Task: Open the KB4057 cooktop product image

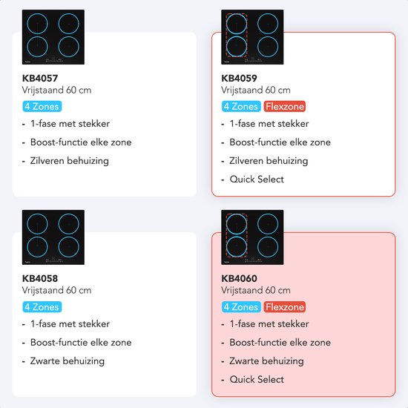Action: pos(53,37)
